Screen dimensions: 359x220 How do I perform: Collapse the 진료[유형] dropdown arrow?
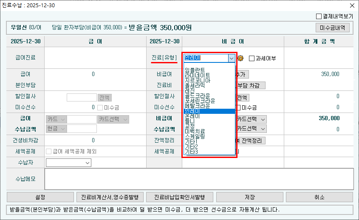(231, 58)
